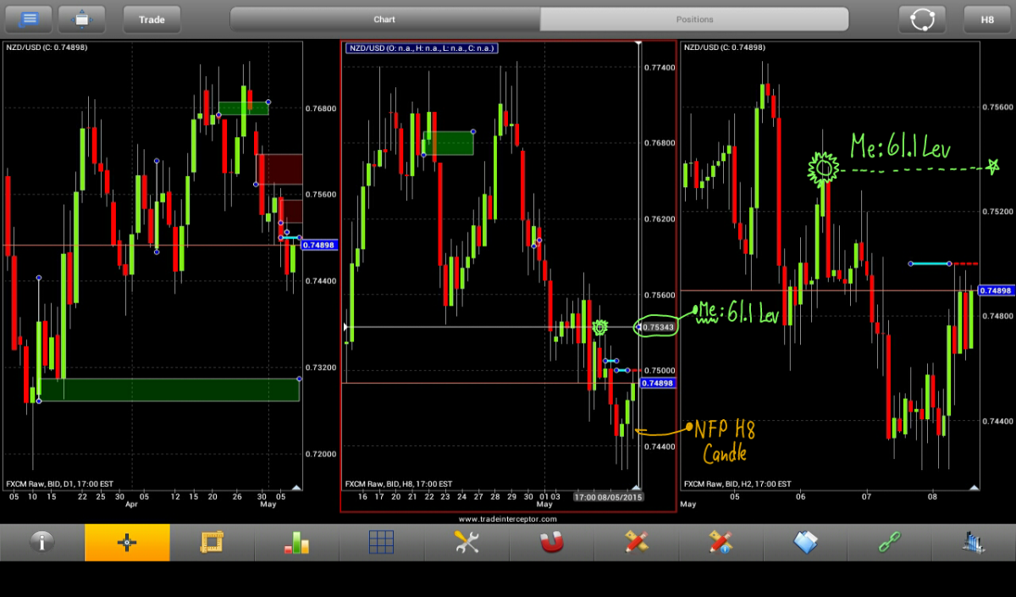Viewport: 1016px width, 597px height.
Task: Switch to the Chart tab
Action: tap(384, 19)
